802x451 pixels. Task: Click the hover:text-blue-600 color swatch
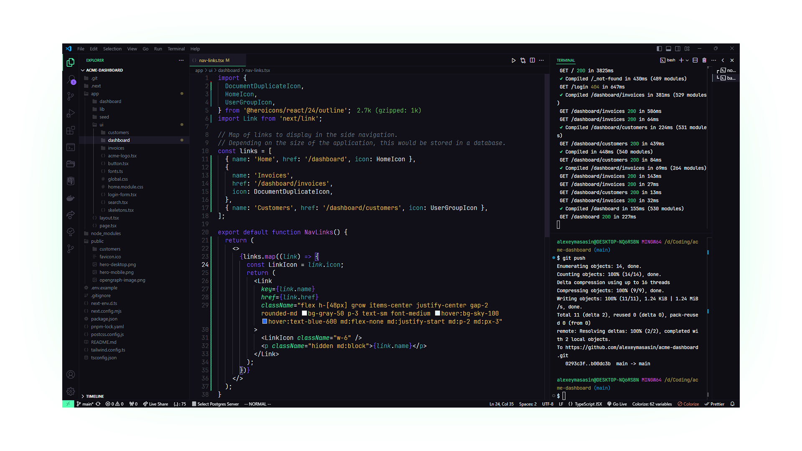tap(264, 322)
